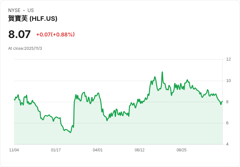240x167 pixels.
Task: Click the highest peak of the price line
Action: tap(162, 72)
